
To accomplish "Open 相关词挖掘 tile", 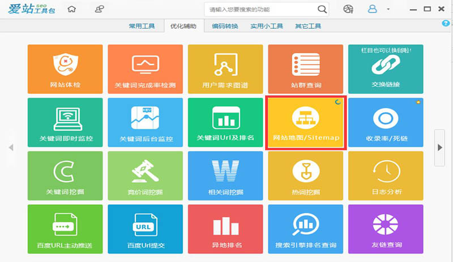I will tap(225, 176).
